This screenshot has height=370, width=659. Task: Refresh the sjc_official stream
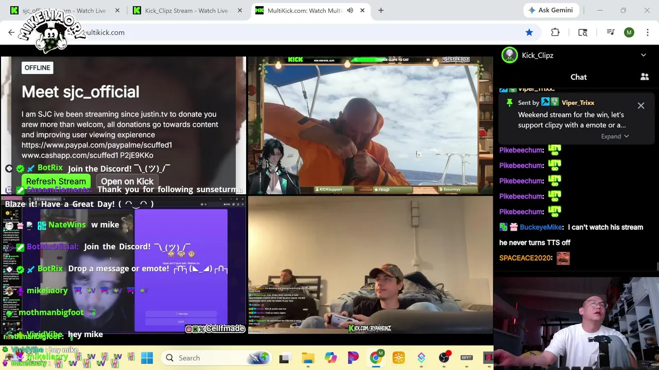click(x=56, y=181)
